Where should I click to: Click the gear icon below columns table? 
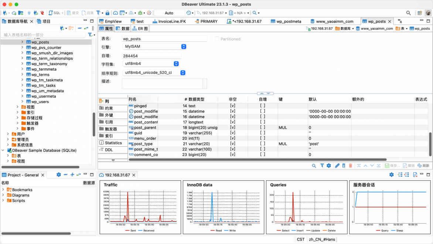point(328,166)
